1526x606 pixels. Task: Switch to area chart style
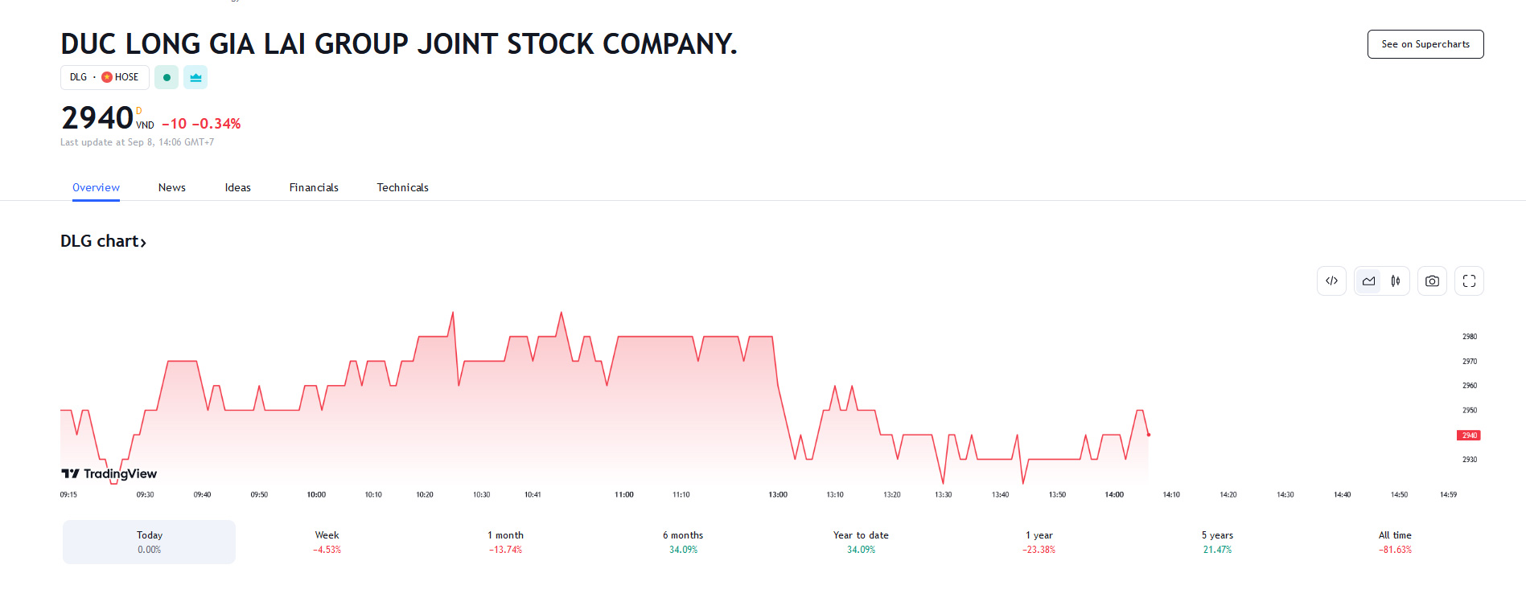1368,281
